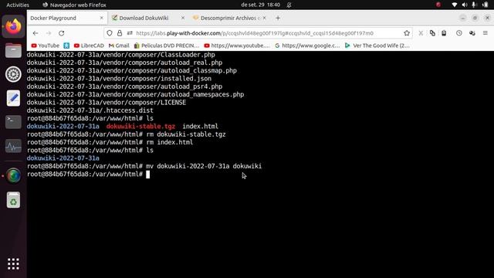Open Peliculas DVD PRECIN bookmark
This screenshot has height=278, width=494.
coord(167,46)
